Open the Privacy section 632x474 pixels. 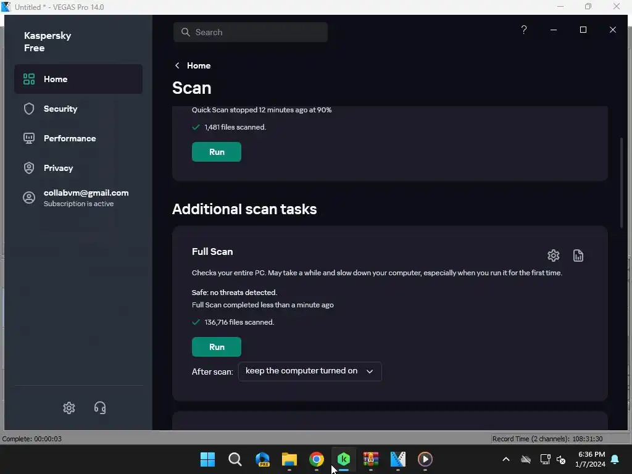[78, 168]
